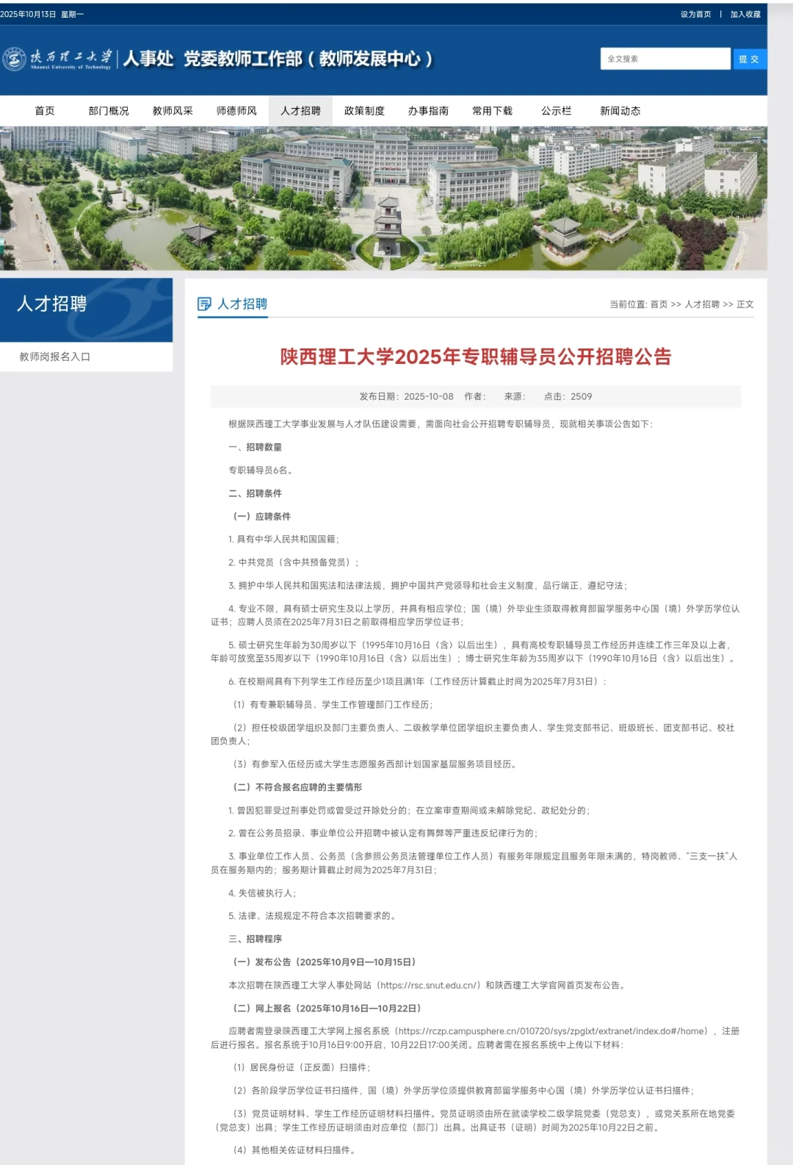Screen dimensions: 793x1165
Task: Click the 全文搜索 search input field
Action: coord(665,59)
